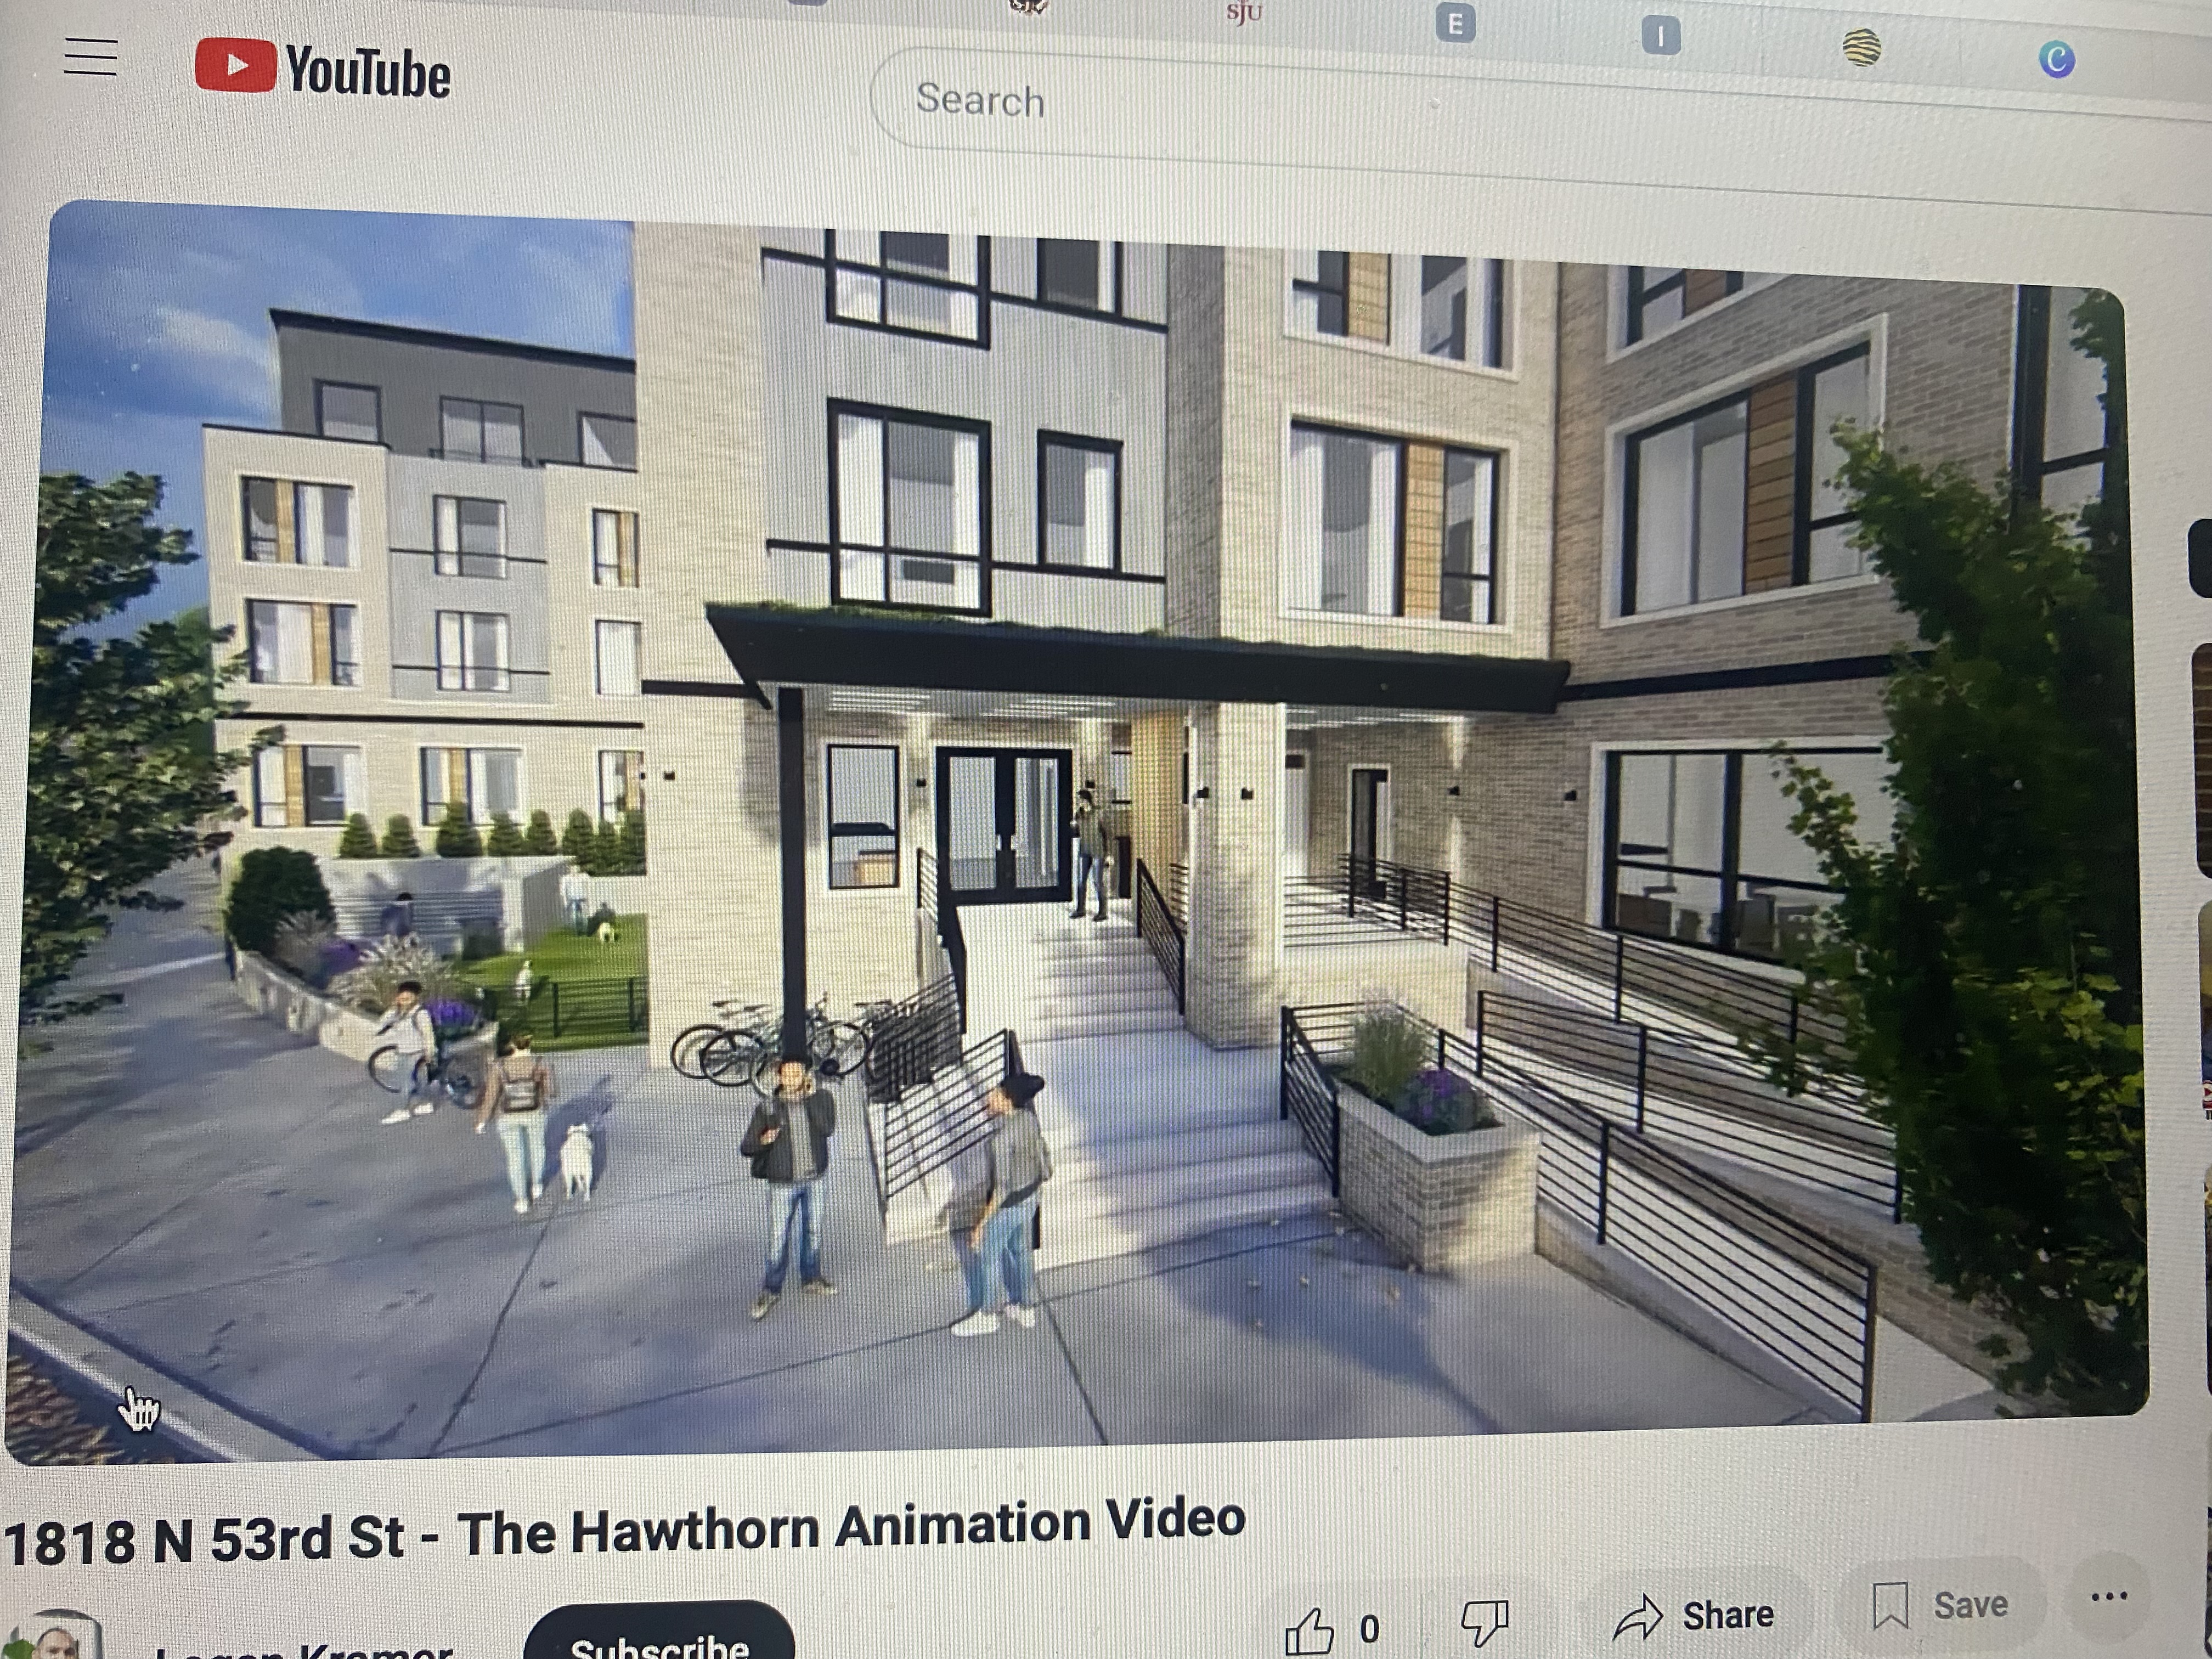Open the SJU bookmark

pos(1244,13)
